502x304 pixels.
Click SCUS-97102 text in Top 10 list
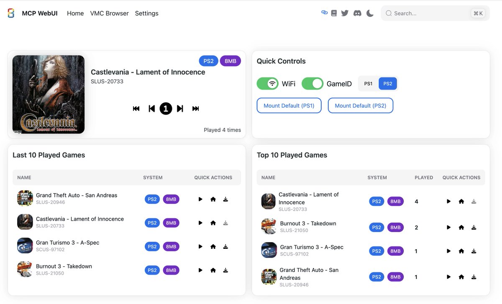coord(295,254)
